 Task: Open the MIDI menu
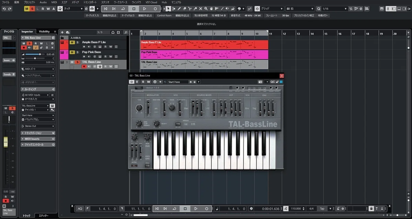pyautogui.click(x=54, y=2)
